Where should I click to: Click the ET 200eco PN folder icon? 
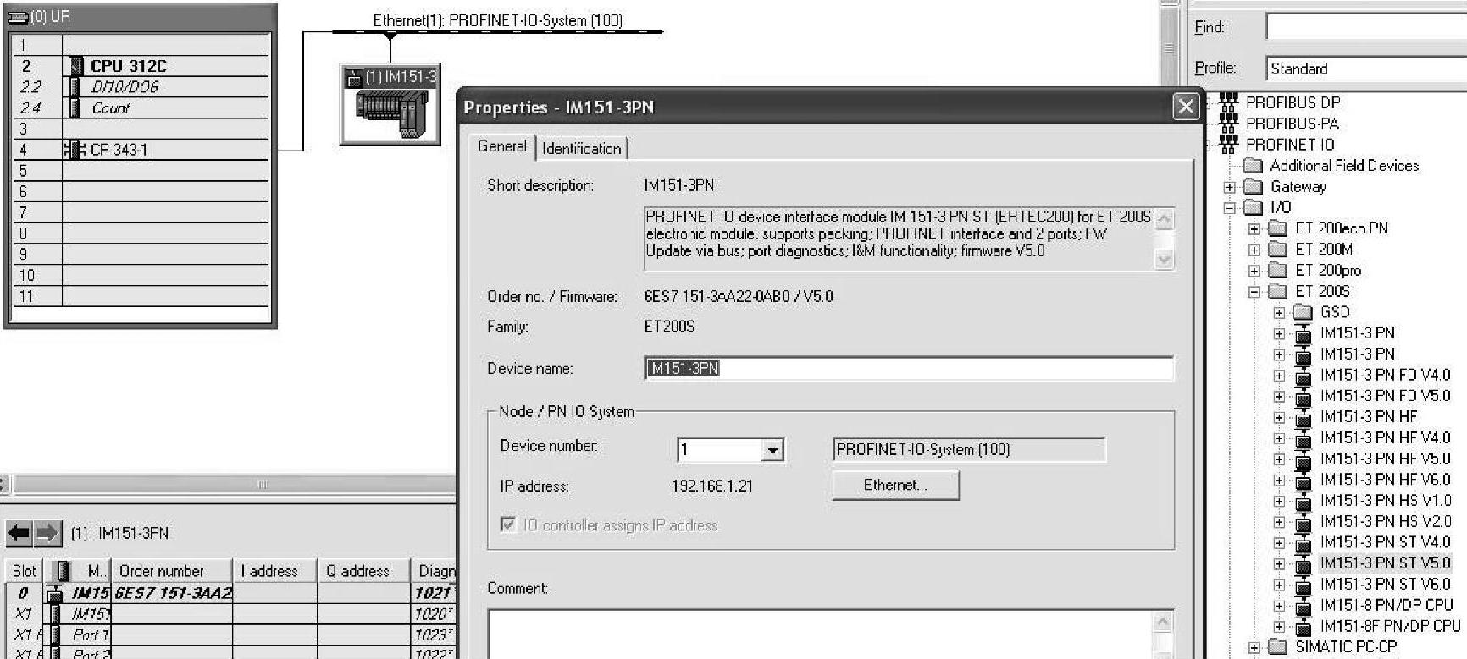pos(1277,228)
